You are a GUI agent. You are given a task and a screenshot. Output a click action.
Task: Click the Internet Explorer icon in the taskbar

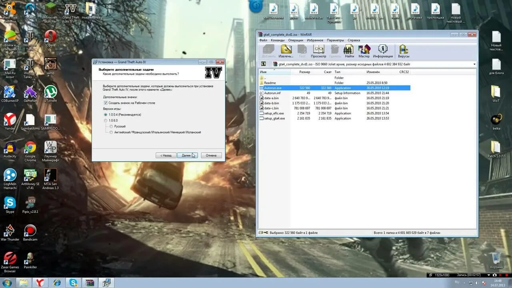click(57, 282)
